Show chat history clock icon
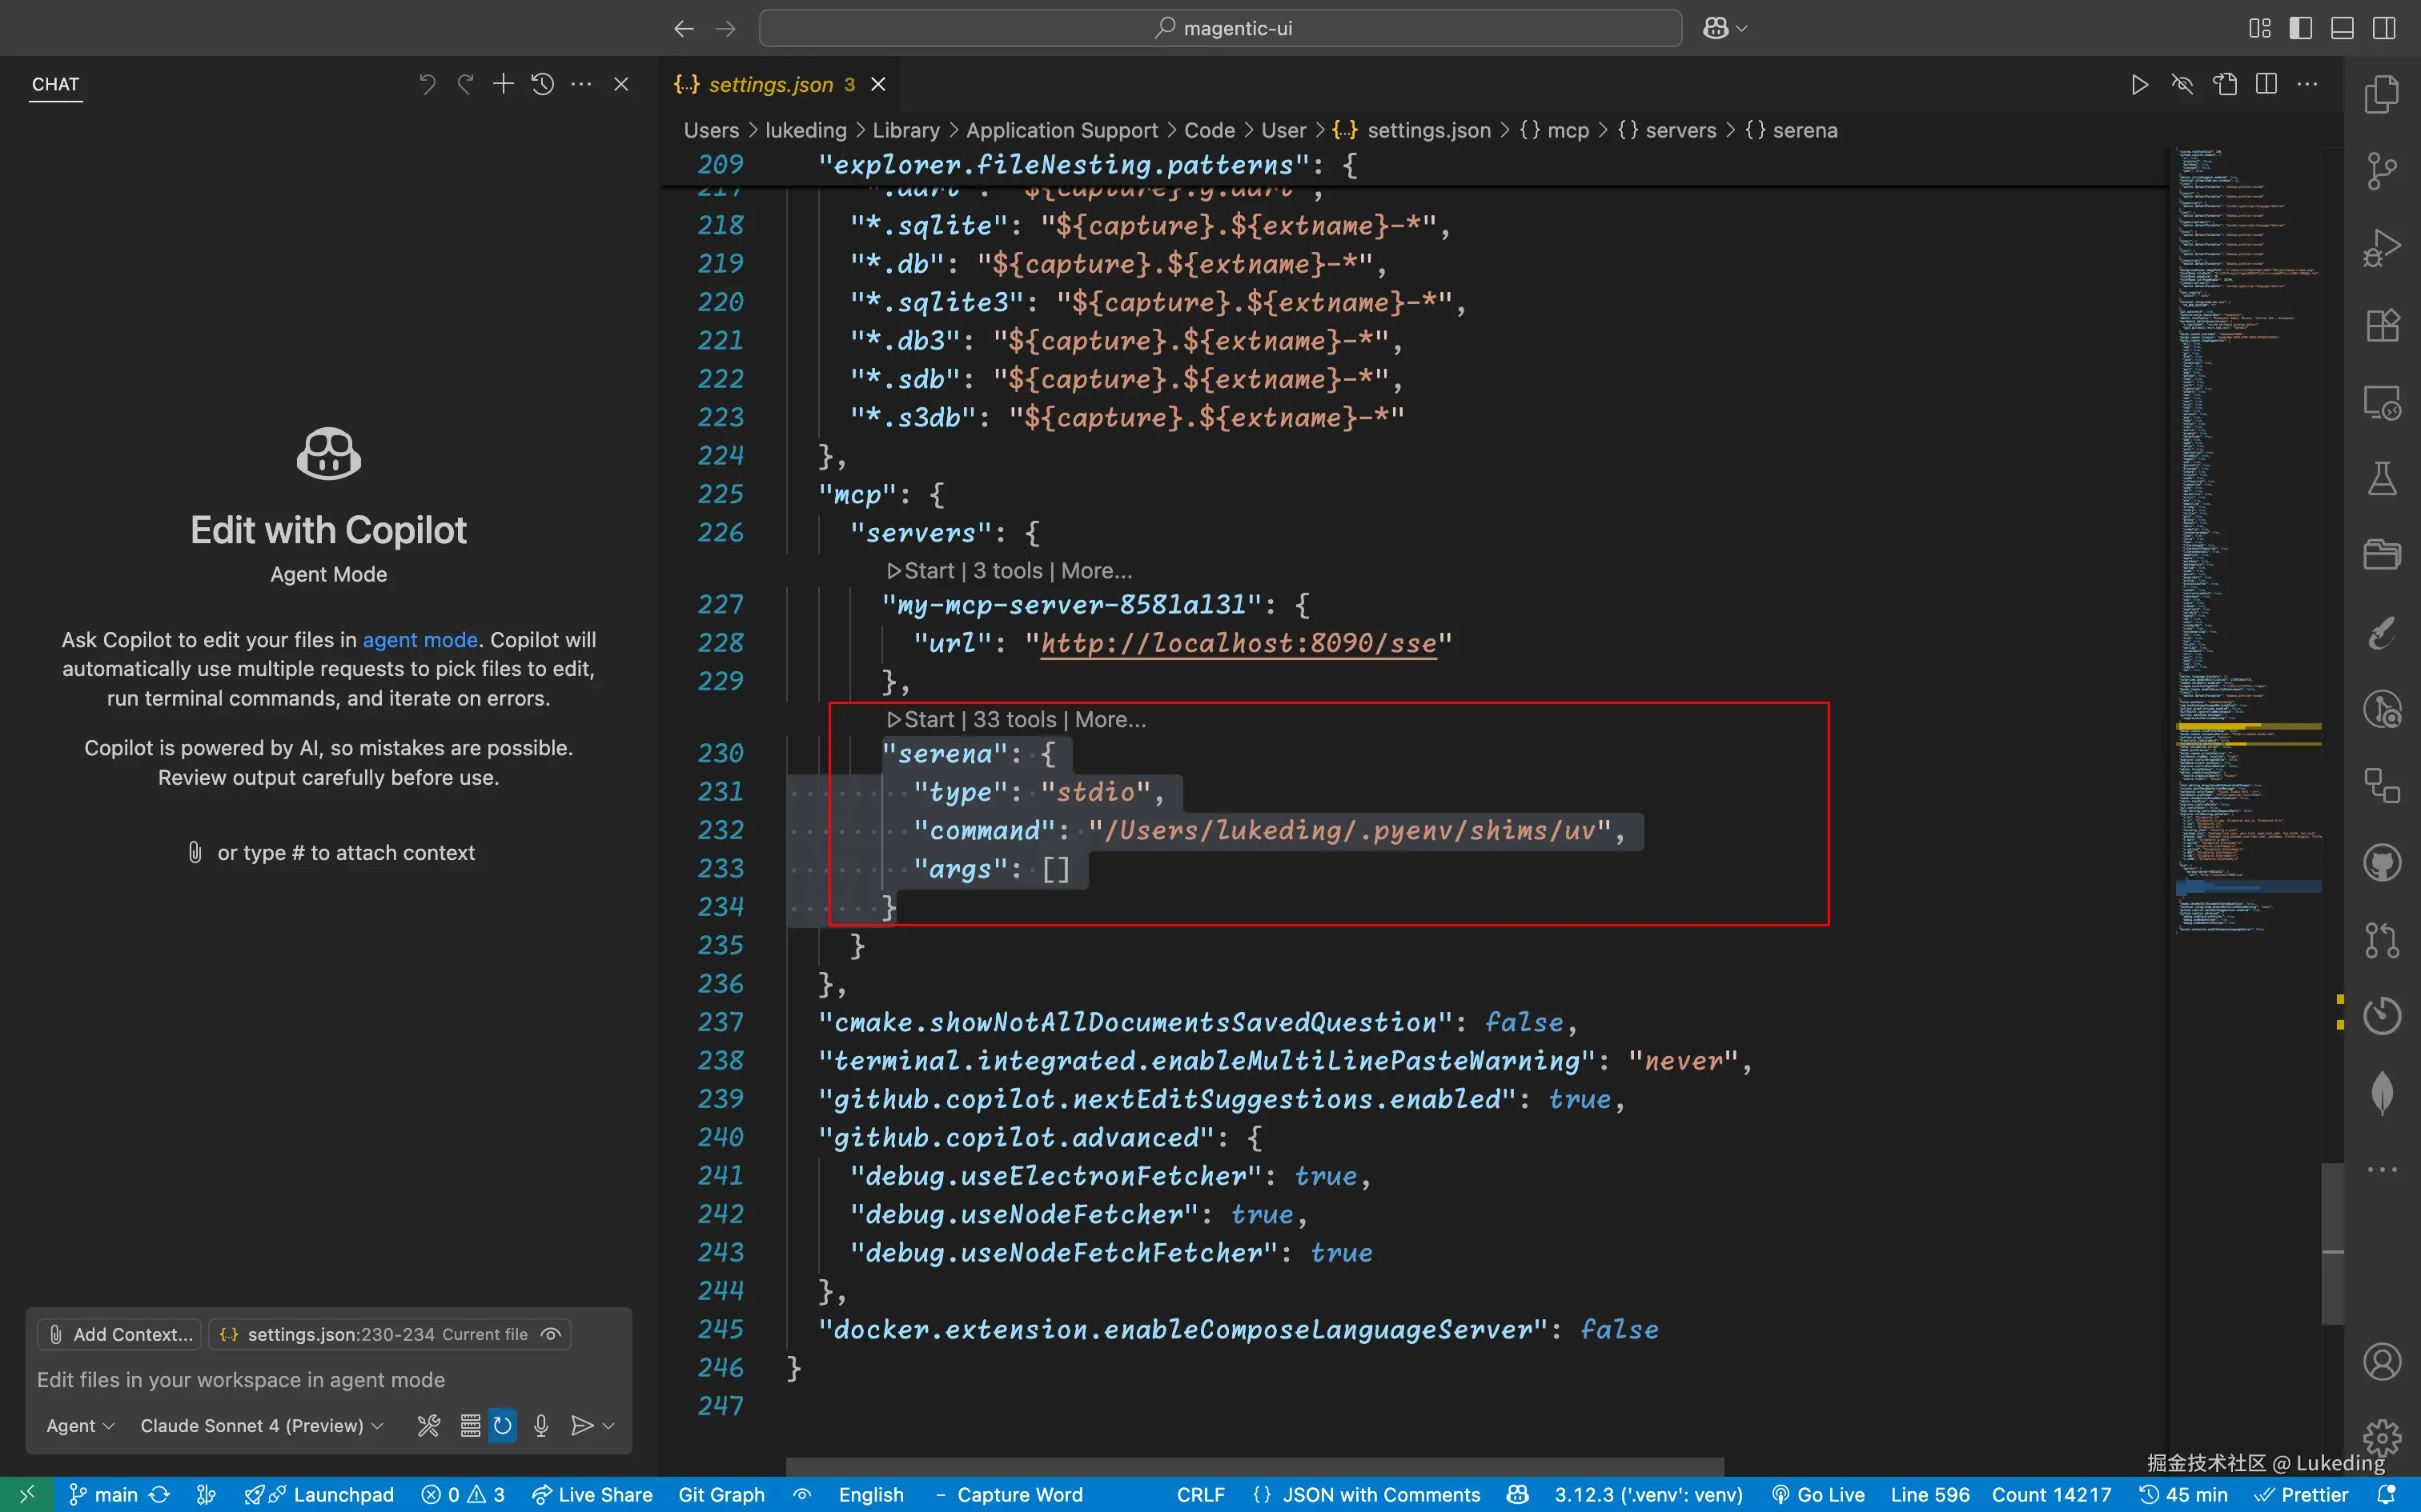Screen dimensions: 2421x1512 click(542, 84)
